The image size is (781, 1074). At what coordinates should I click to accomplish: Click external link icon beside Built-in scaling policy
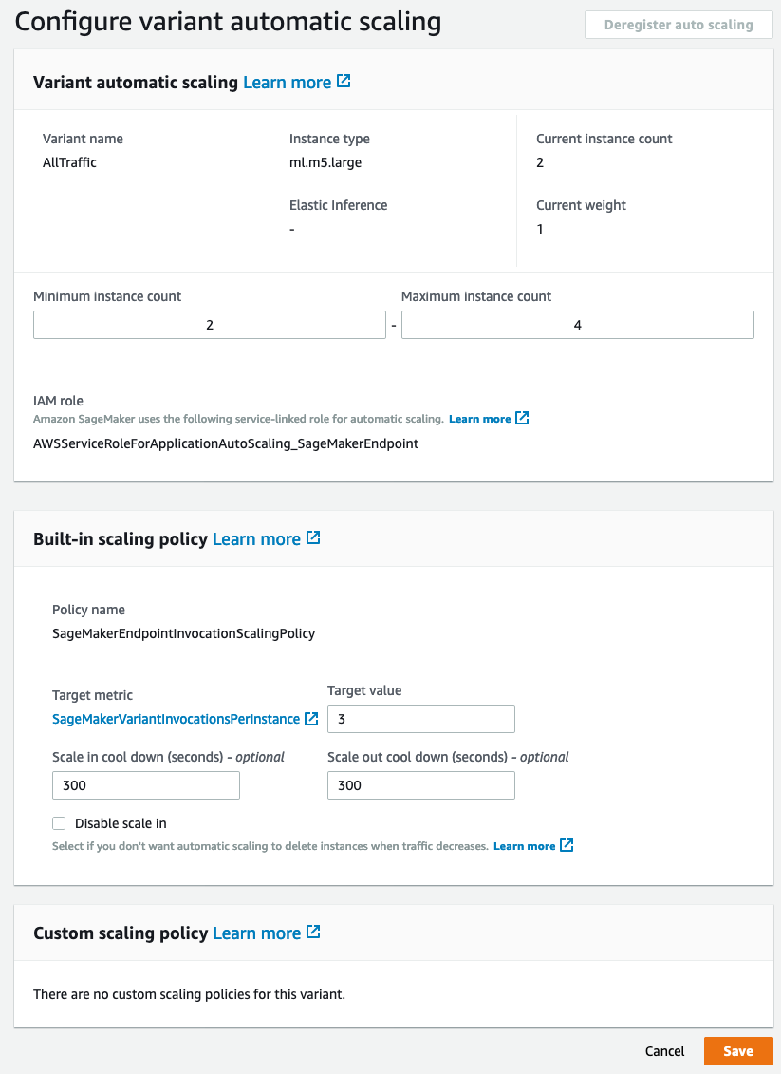coord(313,538)
